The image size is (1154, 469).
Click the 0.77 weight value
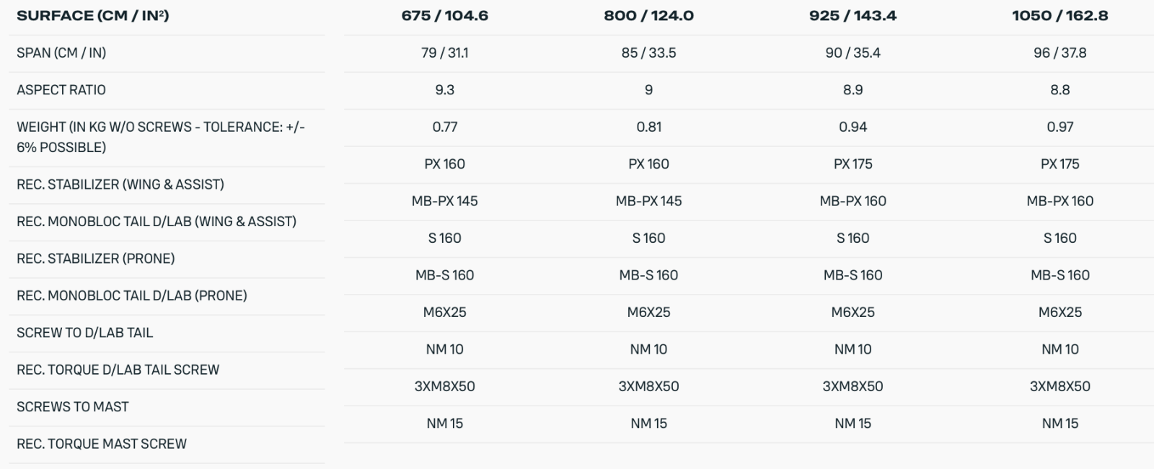point(444,128)
